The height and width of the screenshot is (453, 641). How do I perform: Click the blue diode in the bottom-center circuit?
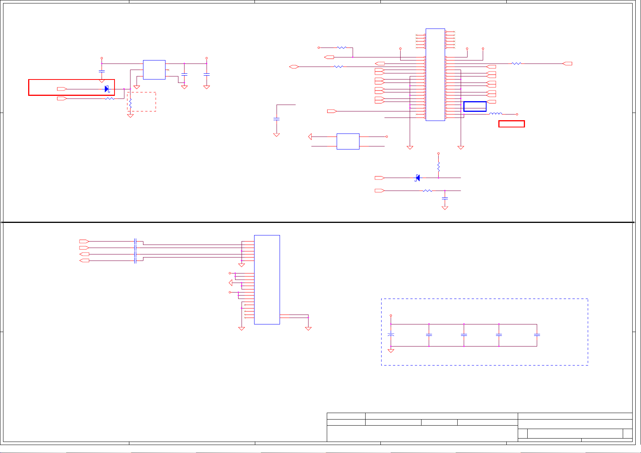(417, 178)
